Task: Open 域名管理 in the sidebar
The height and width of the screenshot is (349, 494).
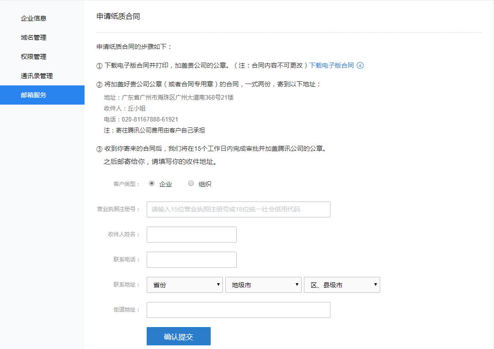Action: click(x=33, y=37)
